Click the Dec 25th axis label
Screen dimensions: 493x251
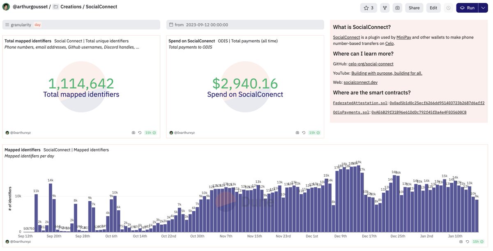398,236
